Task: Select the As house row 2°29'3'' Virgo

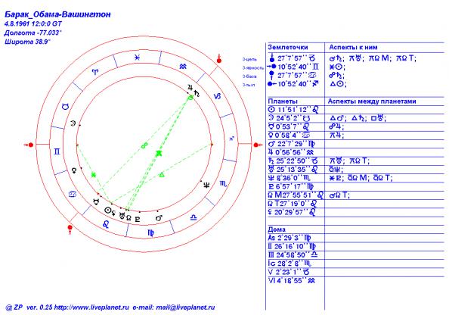Action: pos(290,238)
